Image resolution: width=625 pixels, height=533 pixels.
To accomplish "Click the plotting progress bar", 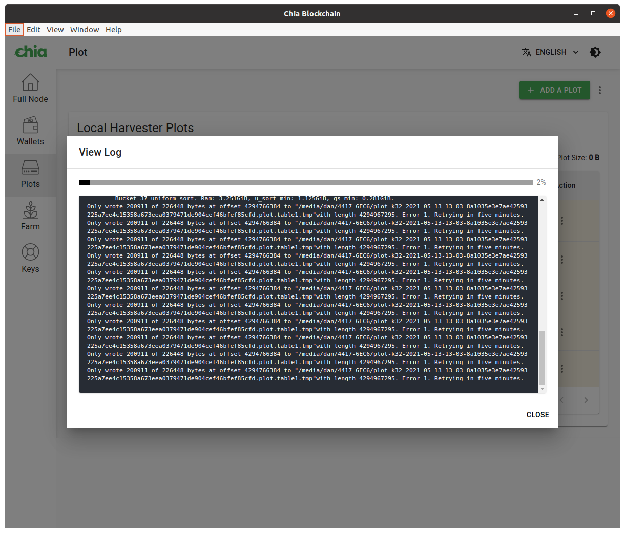I will click(306, 182).
